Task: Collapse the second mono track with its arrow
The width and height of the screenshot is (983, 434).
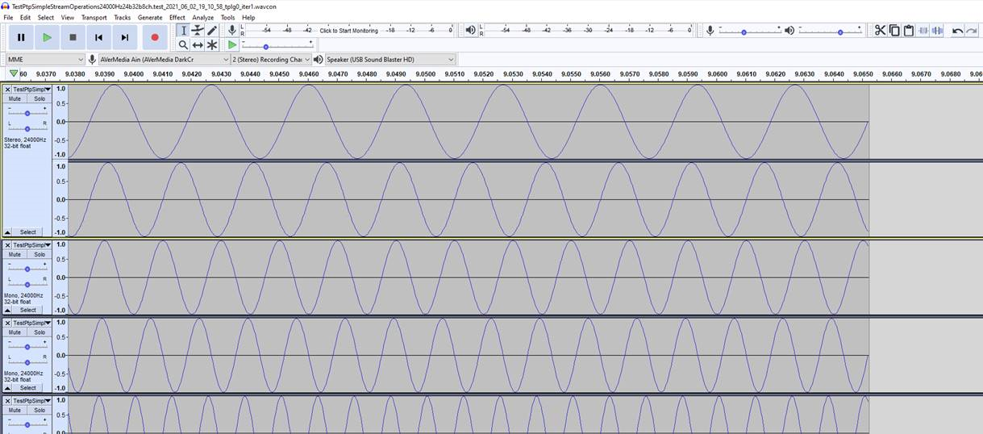Action: click(8, 387)
